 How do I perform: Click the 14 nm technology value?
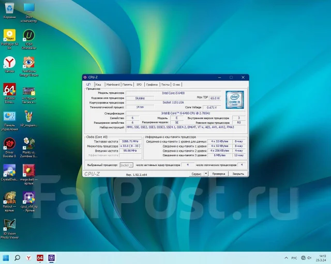(x=140, y=107)
